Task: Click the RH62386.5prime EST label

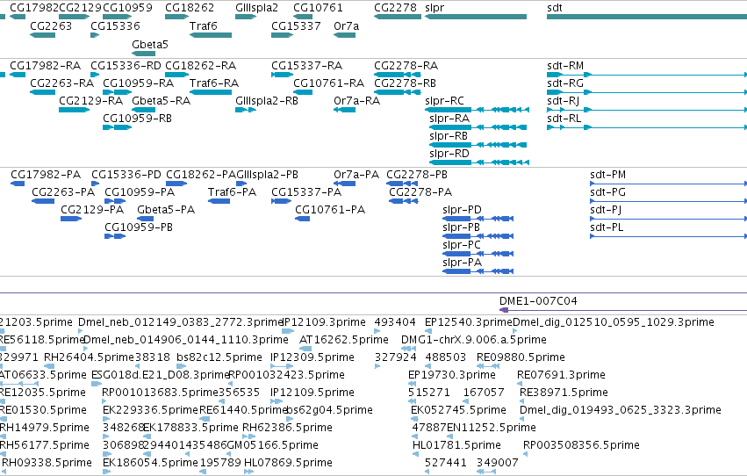Action: 287,428
